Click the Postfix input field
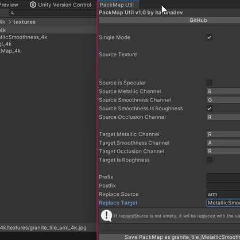 point(223,185)
